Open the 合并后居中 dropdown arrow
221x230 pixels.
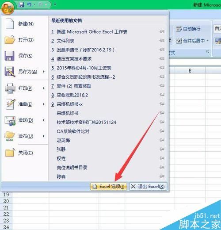tap(207, 41)
